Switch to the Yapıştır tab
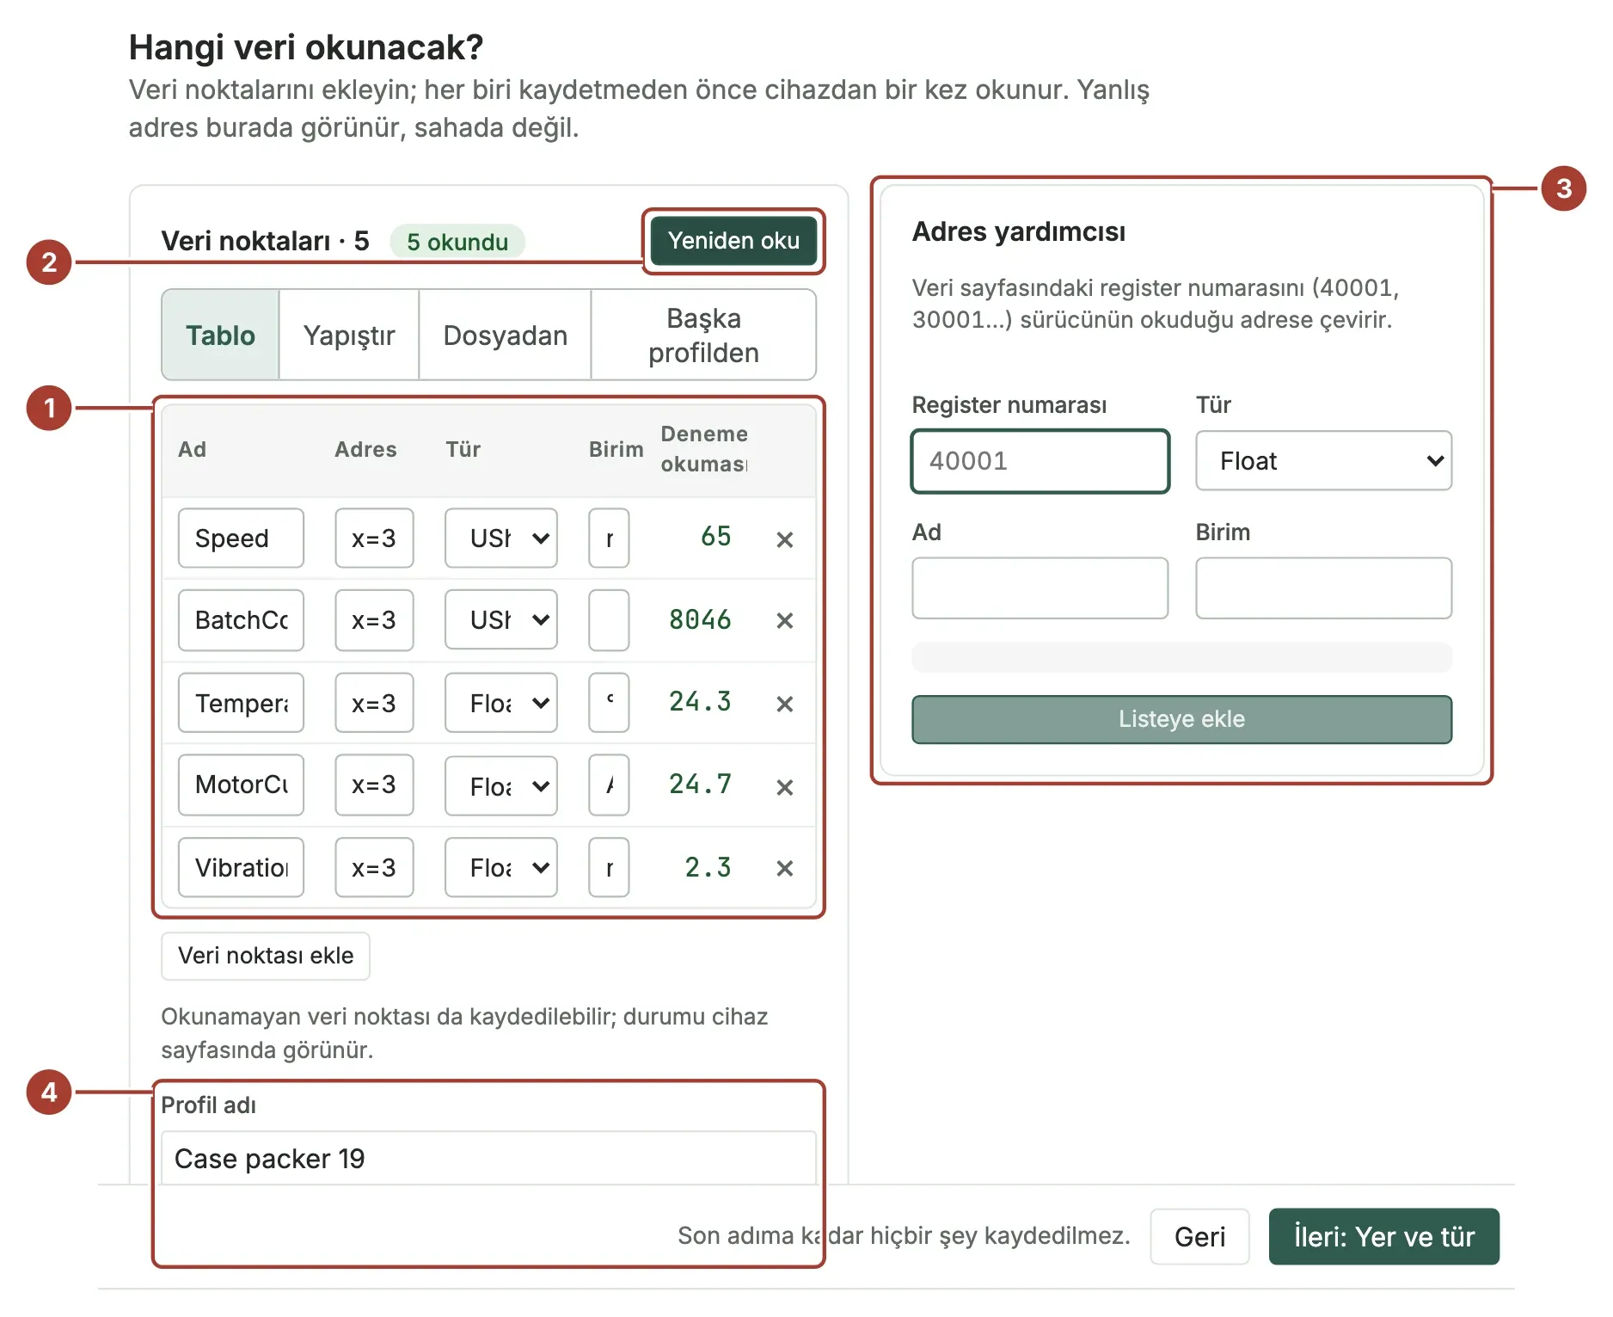Viewport: 1613px width, 1317px height. (x=349, y=335)
